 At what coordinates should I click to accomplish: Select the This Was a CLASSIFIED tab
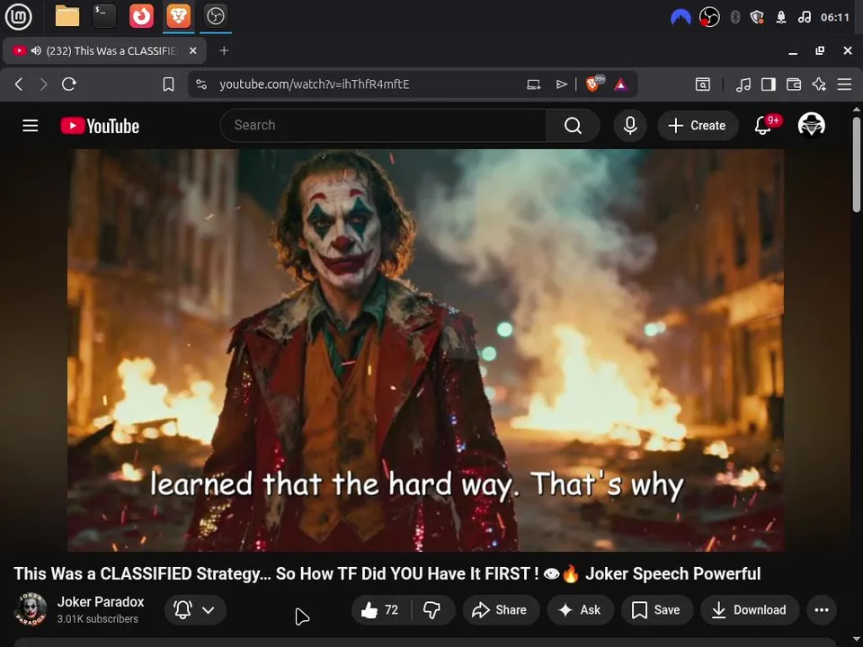coord(104,50)
